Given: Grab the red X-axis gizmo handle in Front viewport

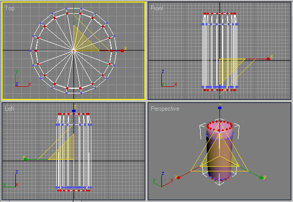Looking at the screenshot, I should pyautogui.click(x=268, y=59).
